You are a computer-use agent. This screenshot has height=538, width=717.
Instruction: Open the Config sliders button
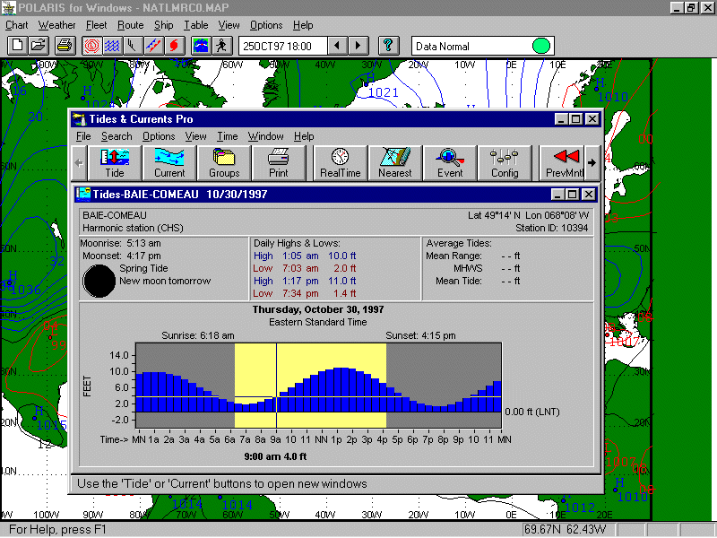click(505, 163)
